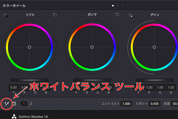Click the Gain wheel center point
This screenshot has width=178, height=119.
[154, 47]
